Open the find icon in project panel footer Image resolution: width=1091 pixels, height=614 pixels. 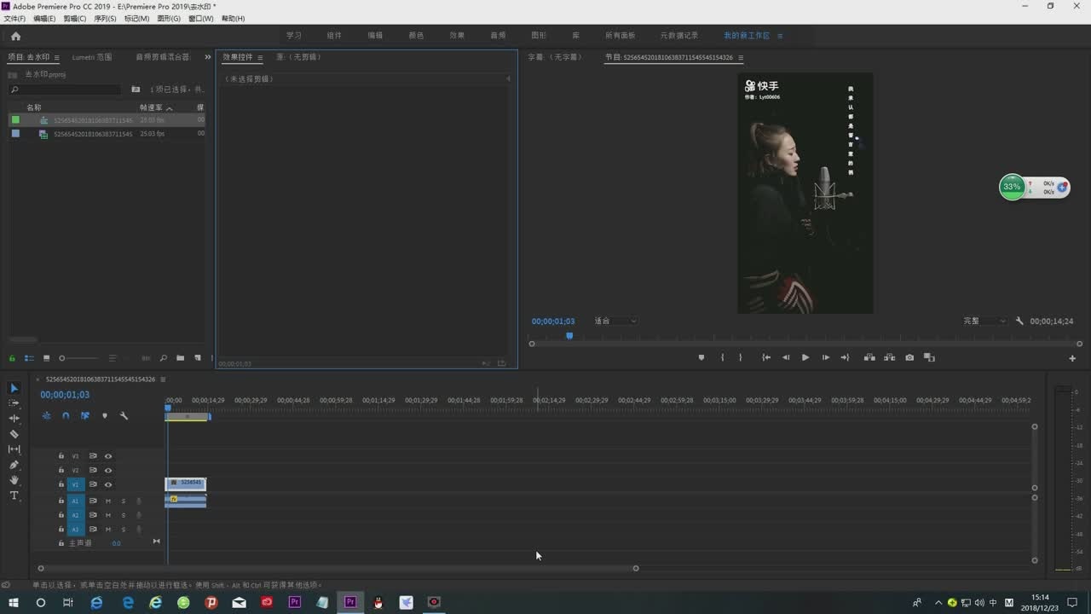click(x=163, y=358)
